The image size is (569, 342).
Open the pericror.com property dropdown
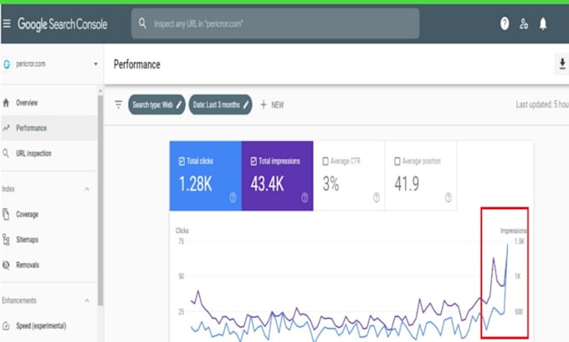95,64
